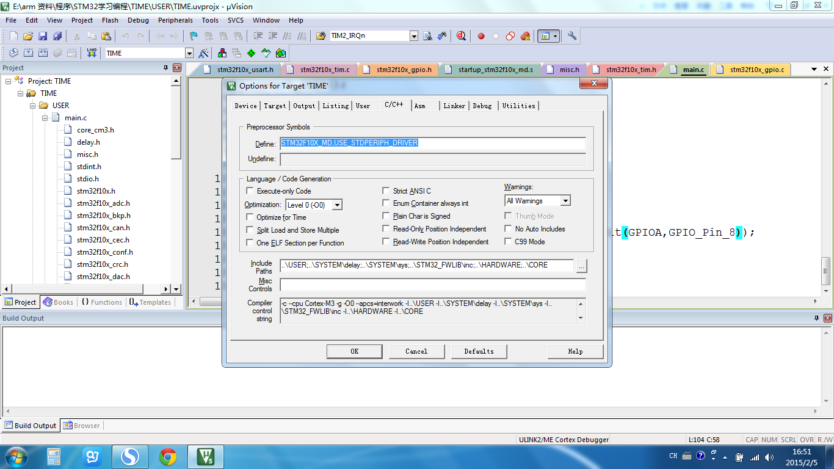Toggle Read-Only Position Independent checkbox
This screenshot has width=834, height=469.
pos(386,229)
